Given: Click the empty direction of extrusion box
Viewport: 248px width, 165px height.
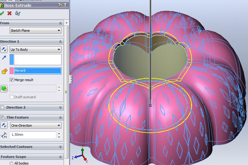Looking at the screenshot, I should point(38,59).
